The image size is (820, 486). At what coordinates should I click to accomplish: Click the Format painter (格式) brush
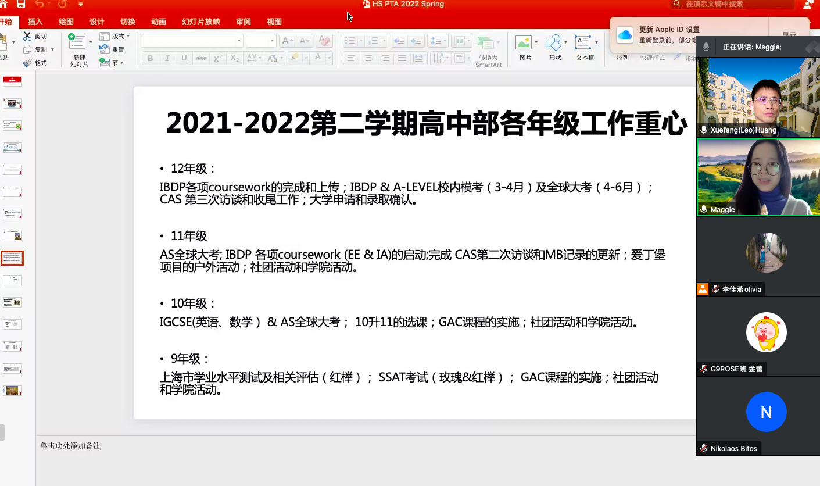click(x=27, y=63)
